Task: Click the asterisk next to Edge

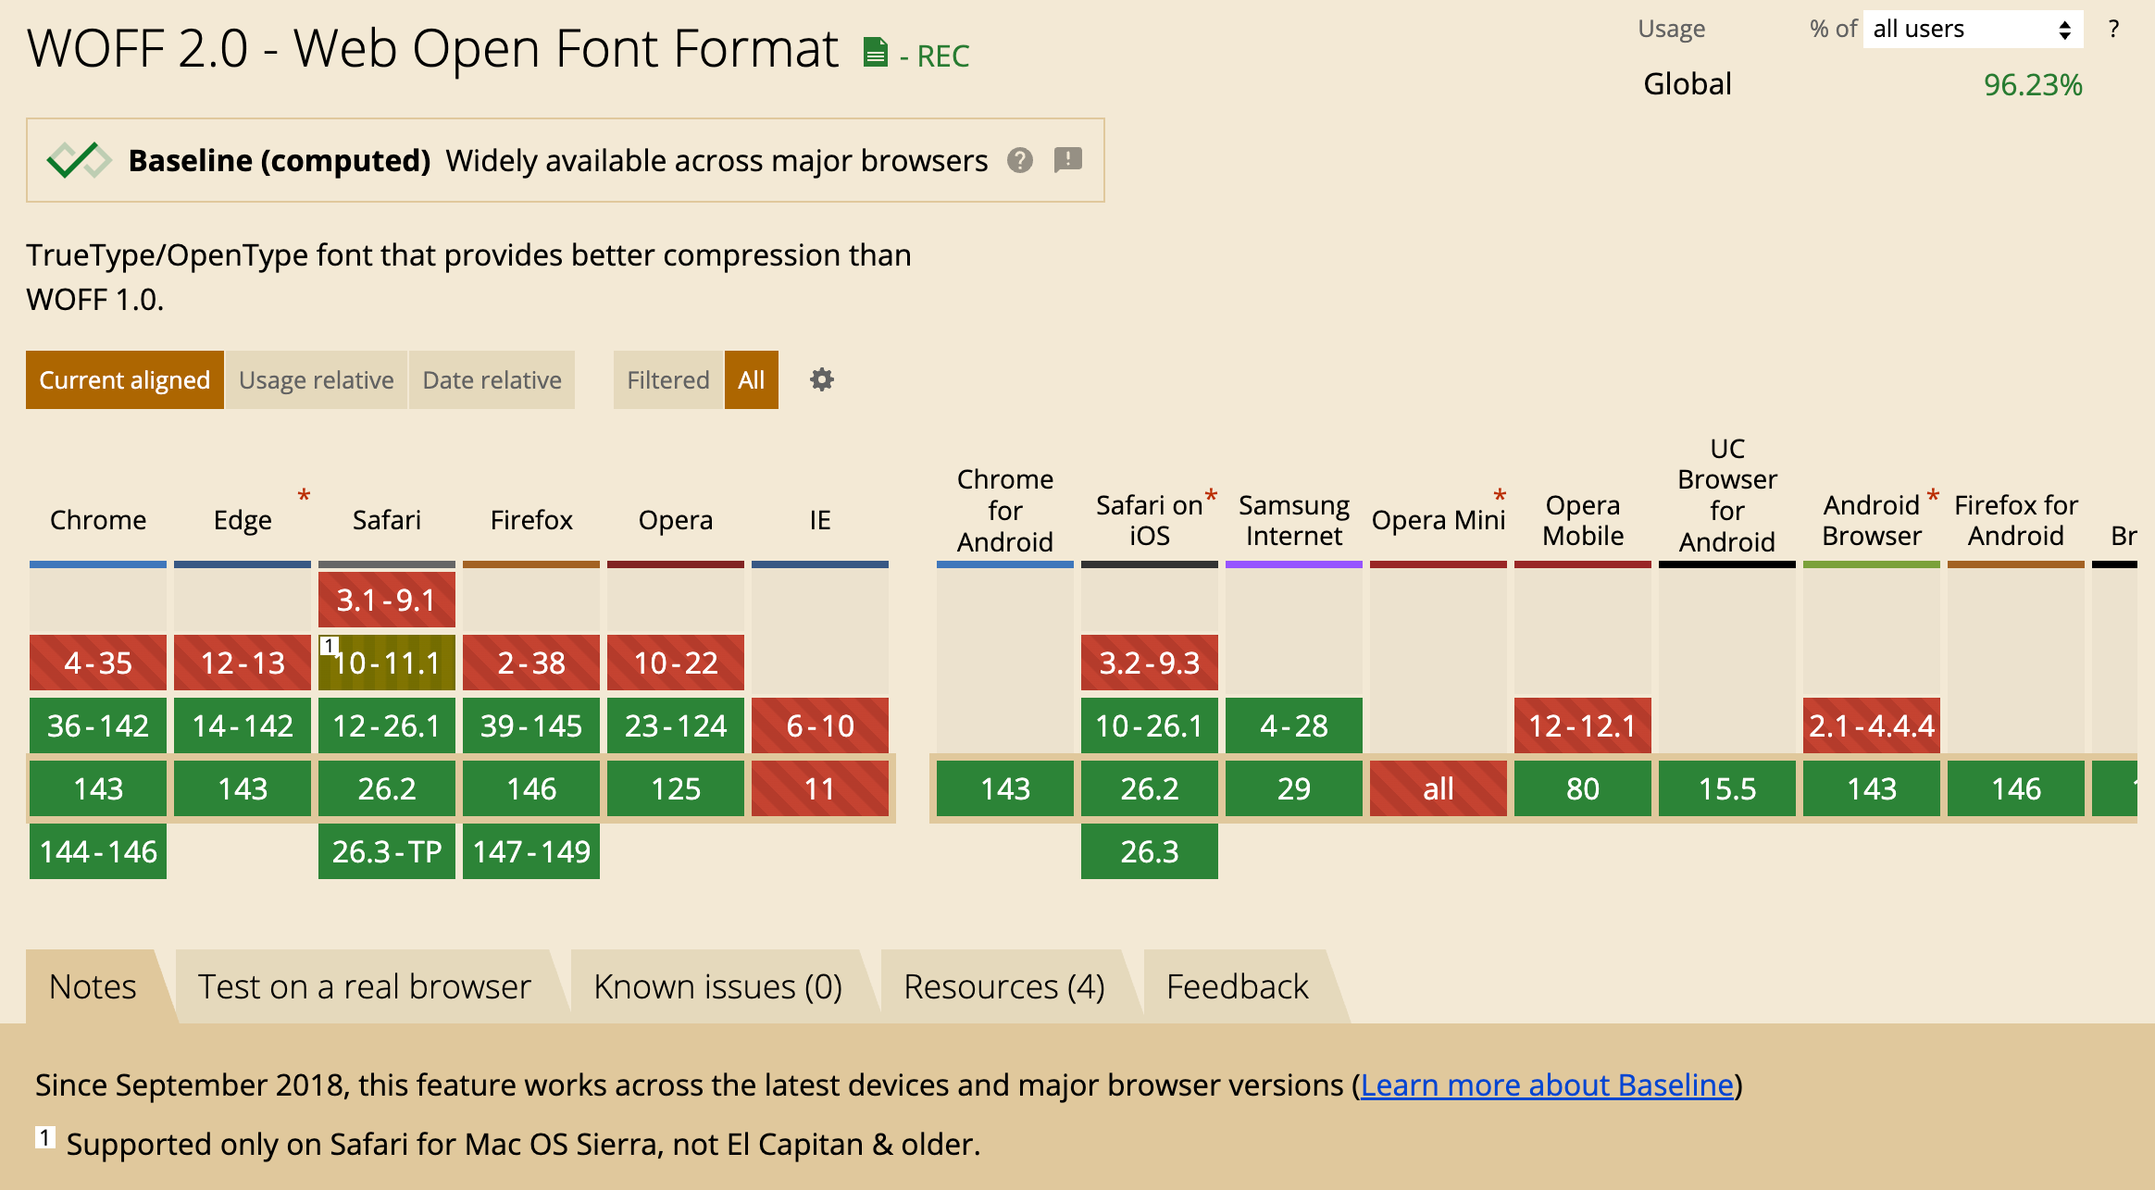Action: pos(304,496)
